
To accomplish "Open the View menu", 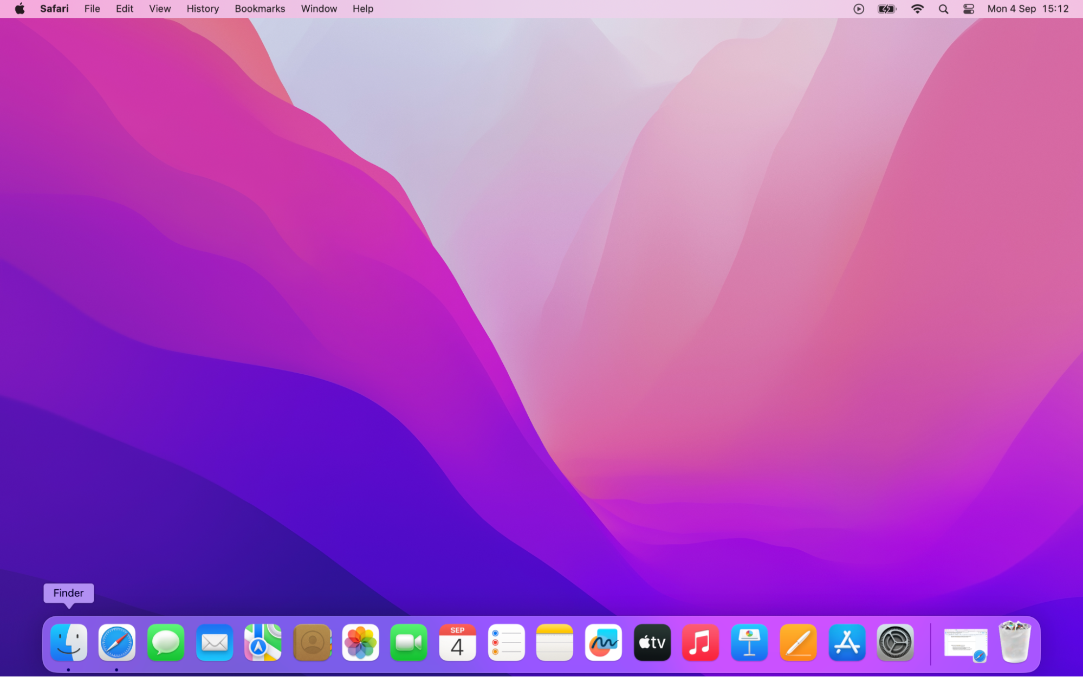I will click(x=160, y=9).
